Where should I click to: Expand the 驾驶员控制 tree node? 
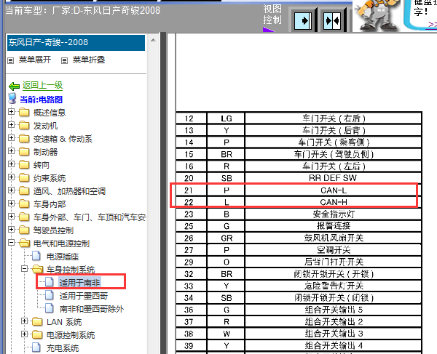11,229
